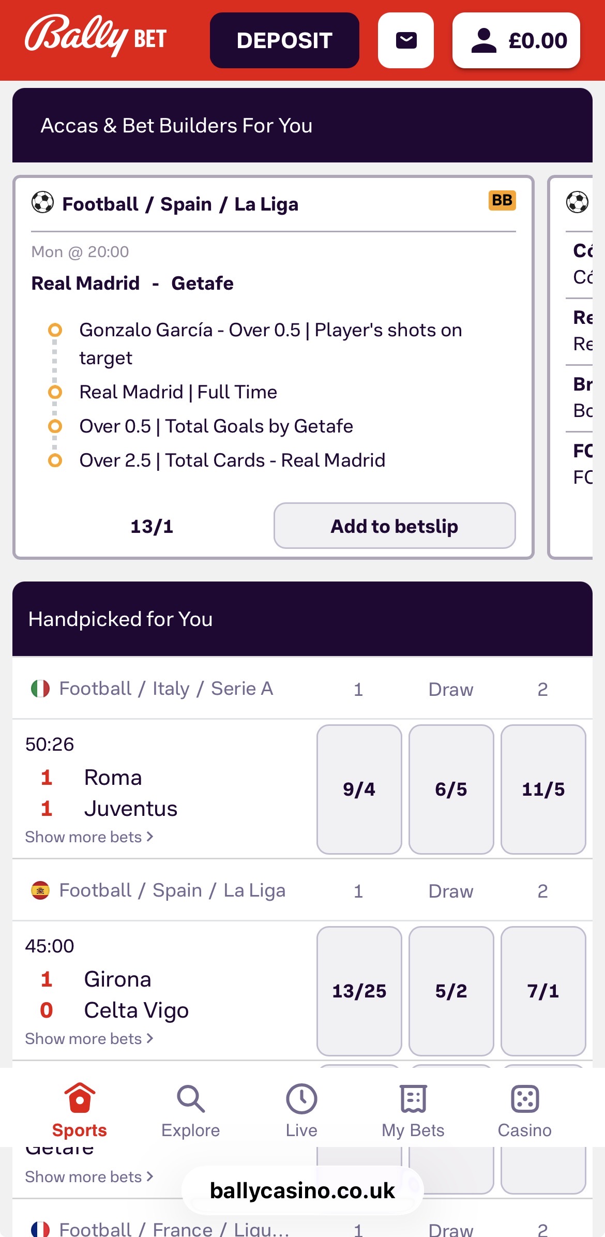Viewport: 605px width, 1237px height.
Task: Tap the Bally Bet logo
Action: point(96,36)
